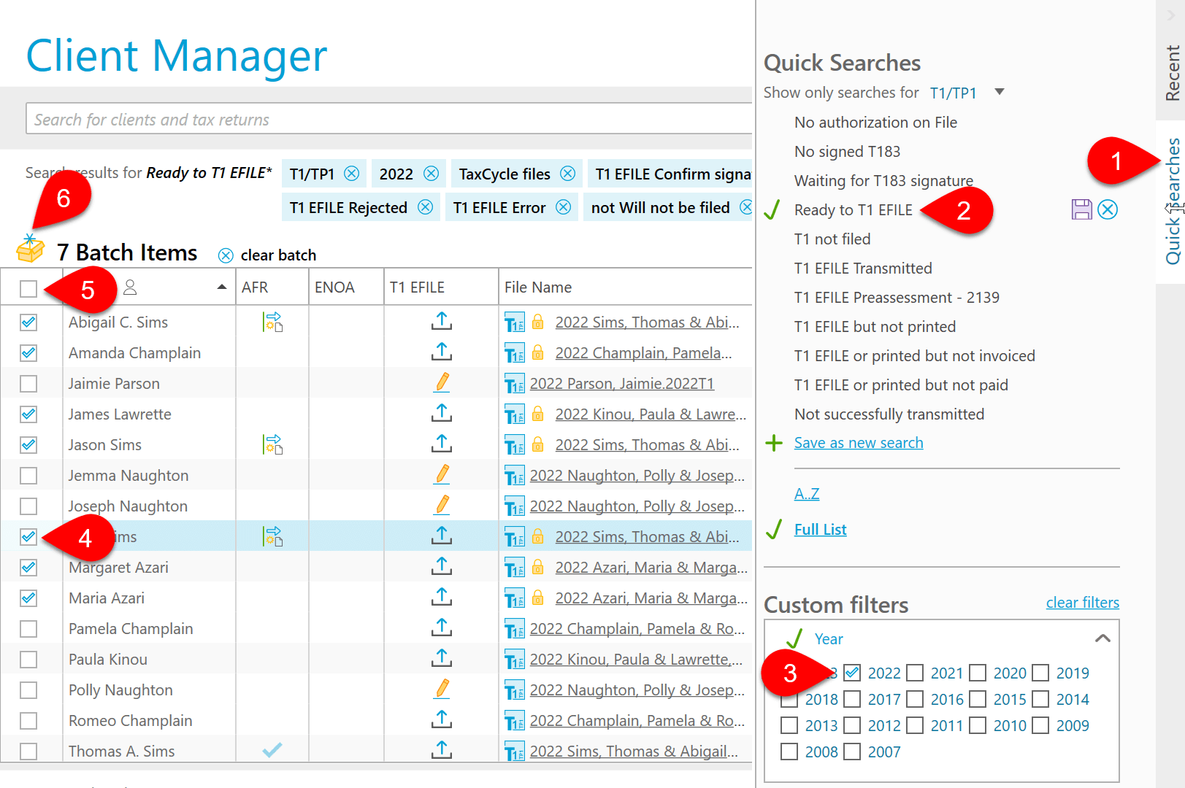Select the No authorization on File search
This screenshot has width=1185, height=788.
pos(875,123)
